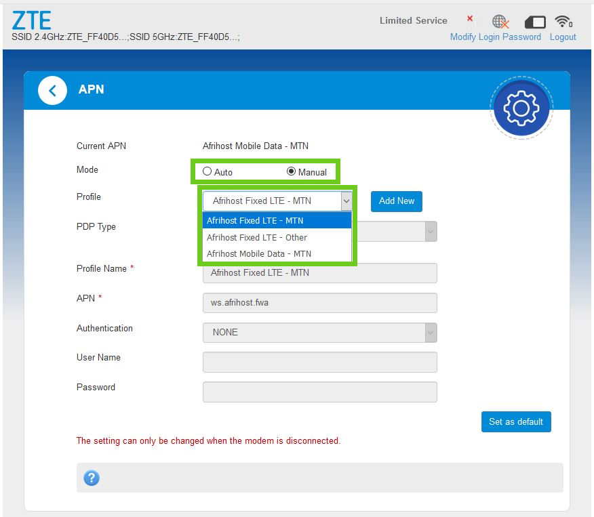Open the Modify Login Password link
Viewport: 594px width, 517px height.
[x=495, y=37]
